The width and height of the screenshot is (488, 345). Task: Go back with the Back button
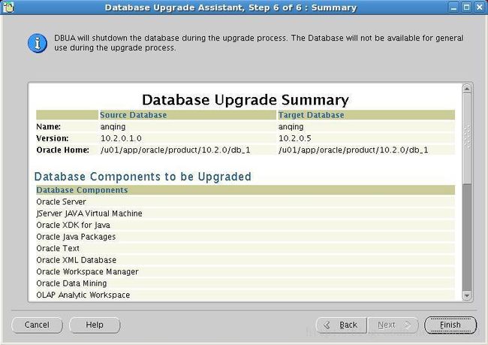[342, 325]
